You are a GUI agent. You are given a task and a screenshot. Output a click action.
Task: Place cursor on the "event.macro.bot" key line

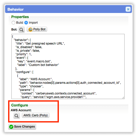point(34,61)
